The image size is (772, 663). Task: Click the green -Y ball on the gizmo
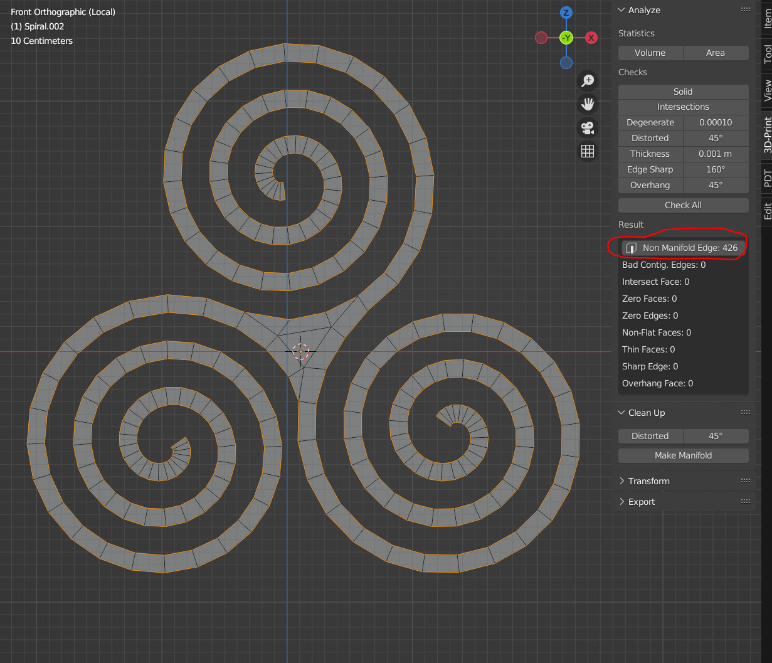[x=566, y=38]
